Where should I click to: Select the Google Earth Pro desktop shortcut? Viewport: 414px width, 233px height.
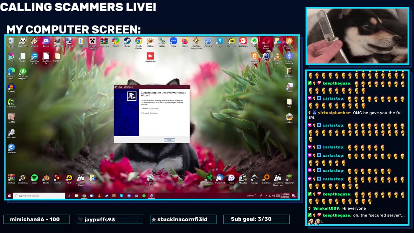click(x=150, y=180)
